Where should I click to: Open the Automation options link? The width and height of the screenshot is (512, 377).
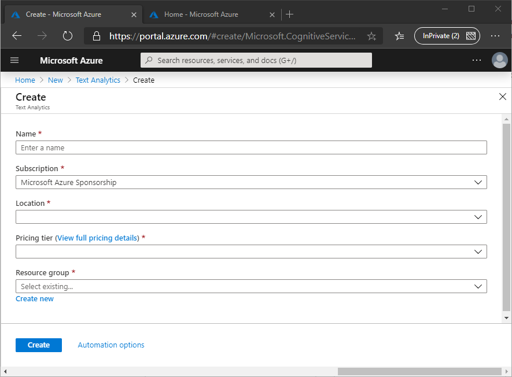pyautogui.click(x=111, y=345)
